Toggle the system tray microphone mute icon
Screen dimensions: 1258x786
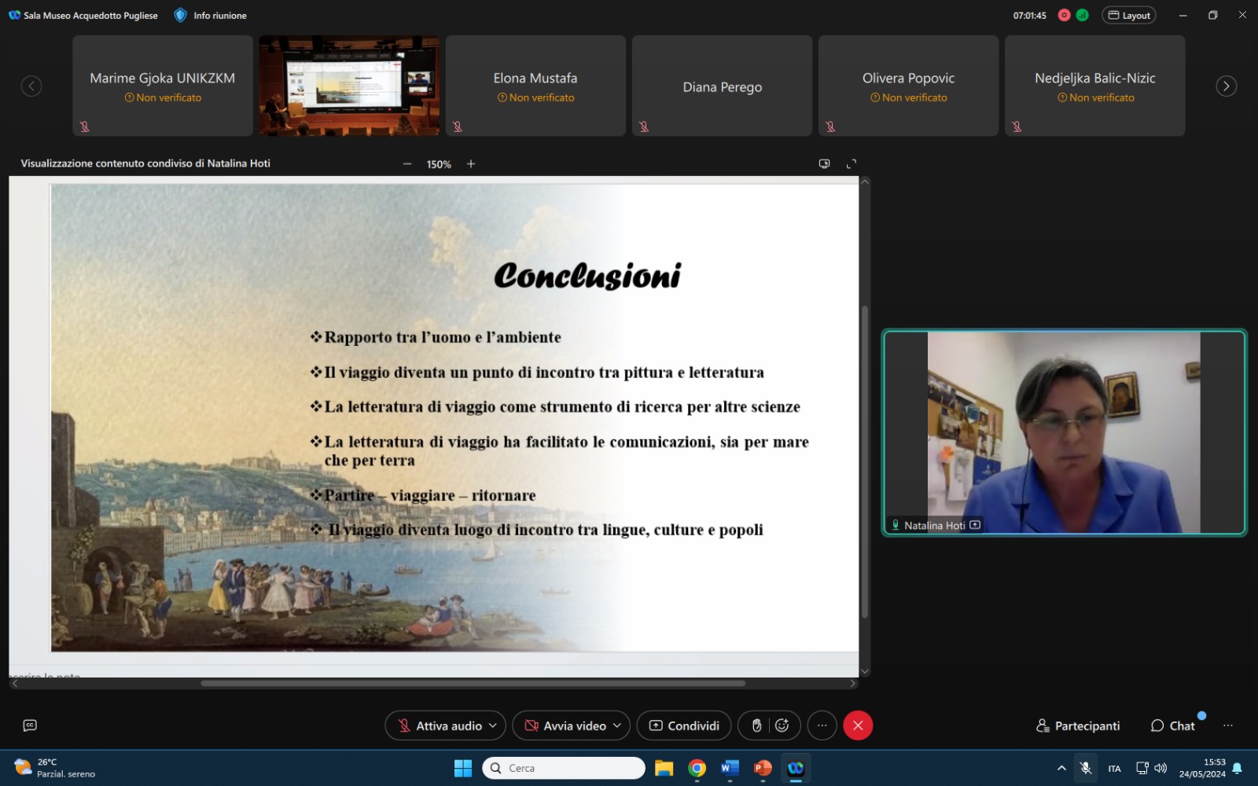(1086, 768)
